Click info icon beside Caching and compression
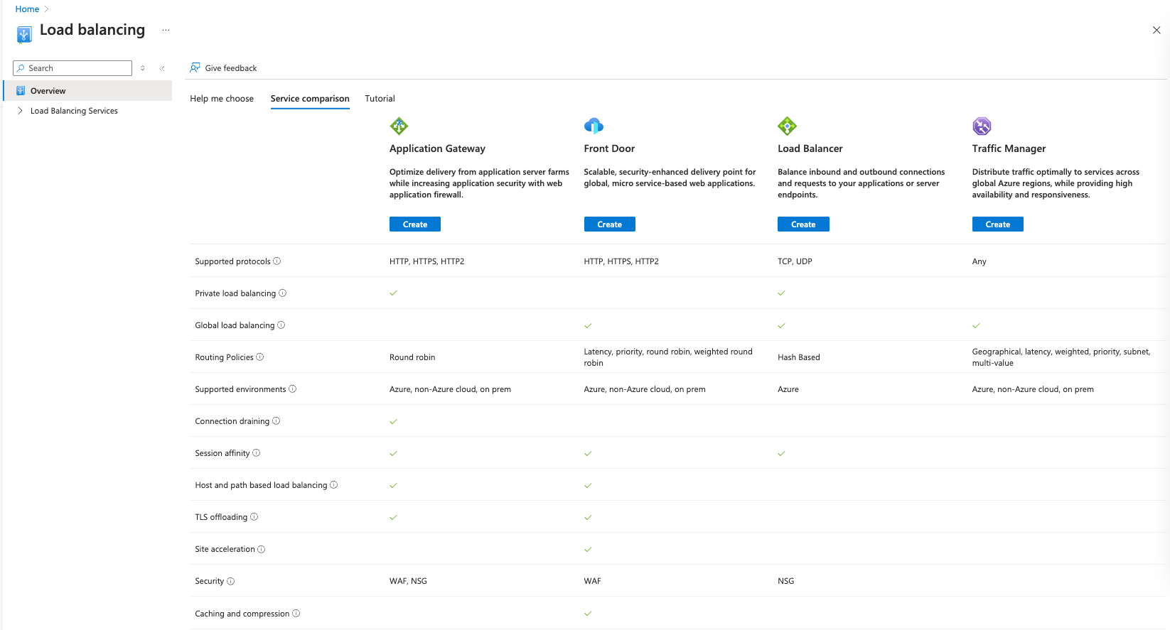 click(296, 614)
